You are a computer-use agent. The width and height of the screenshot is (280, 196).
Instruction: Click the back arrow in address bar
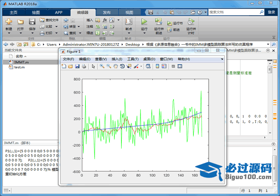point(6,44)
